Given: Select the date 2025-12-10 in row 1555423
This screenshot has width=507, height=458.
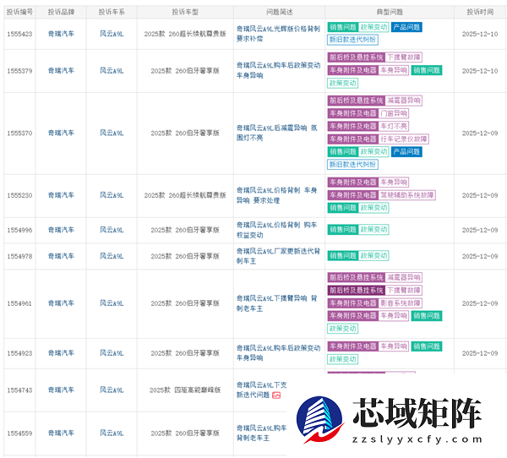Looking at the screenshot, I should tap(480, 34).
